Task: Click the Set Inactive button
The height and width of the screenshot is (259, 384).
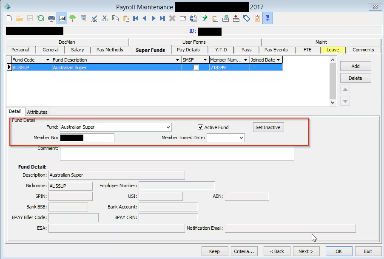Action: click(x=268, y=127)
